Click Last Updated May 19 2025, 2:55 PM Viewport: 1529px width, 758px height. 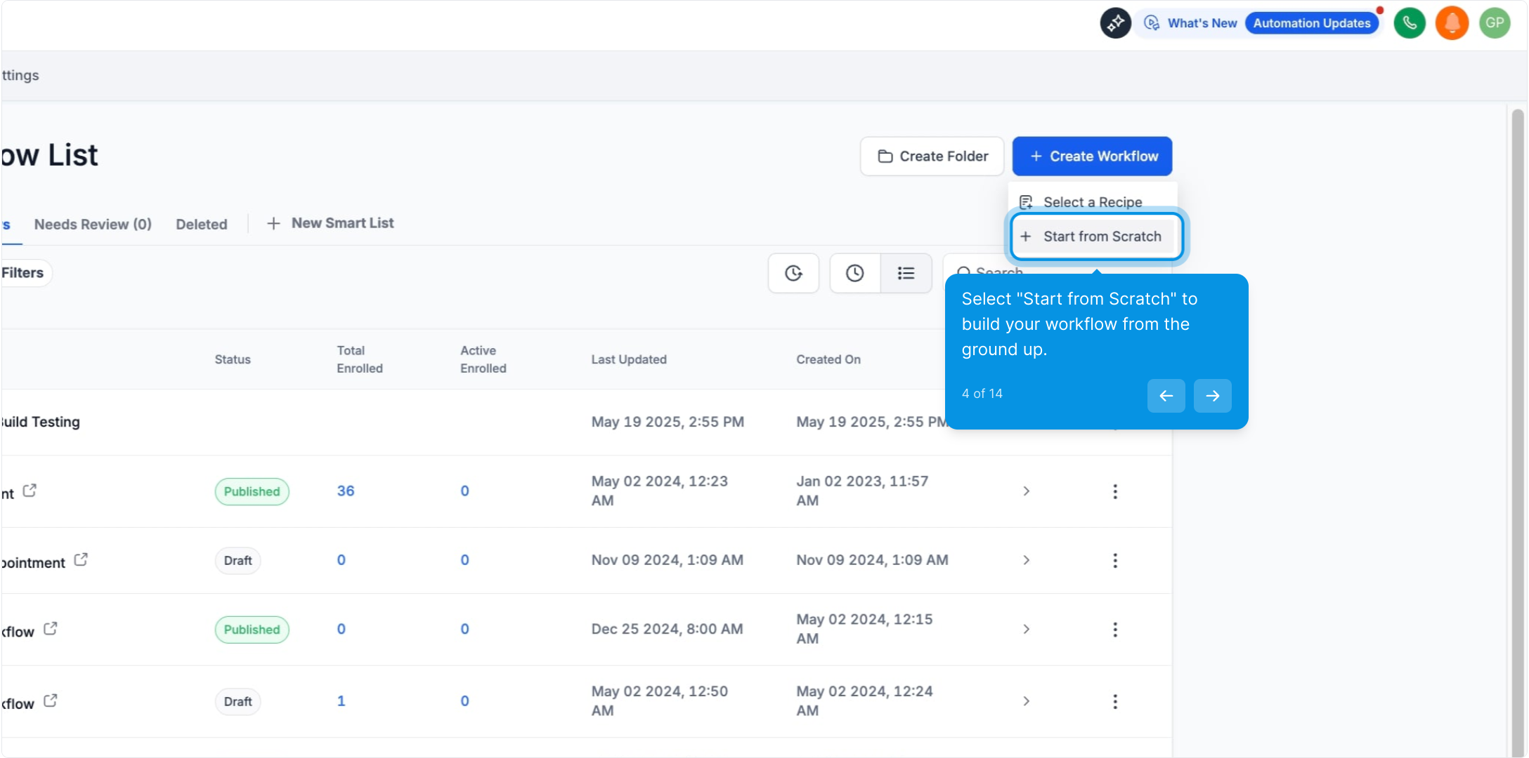[668, 422]
